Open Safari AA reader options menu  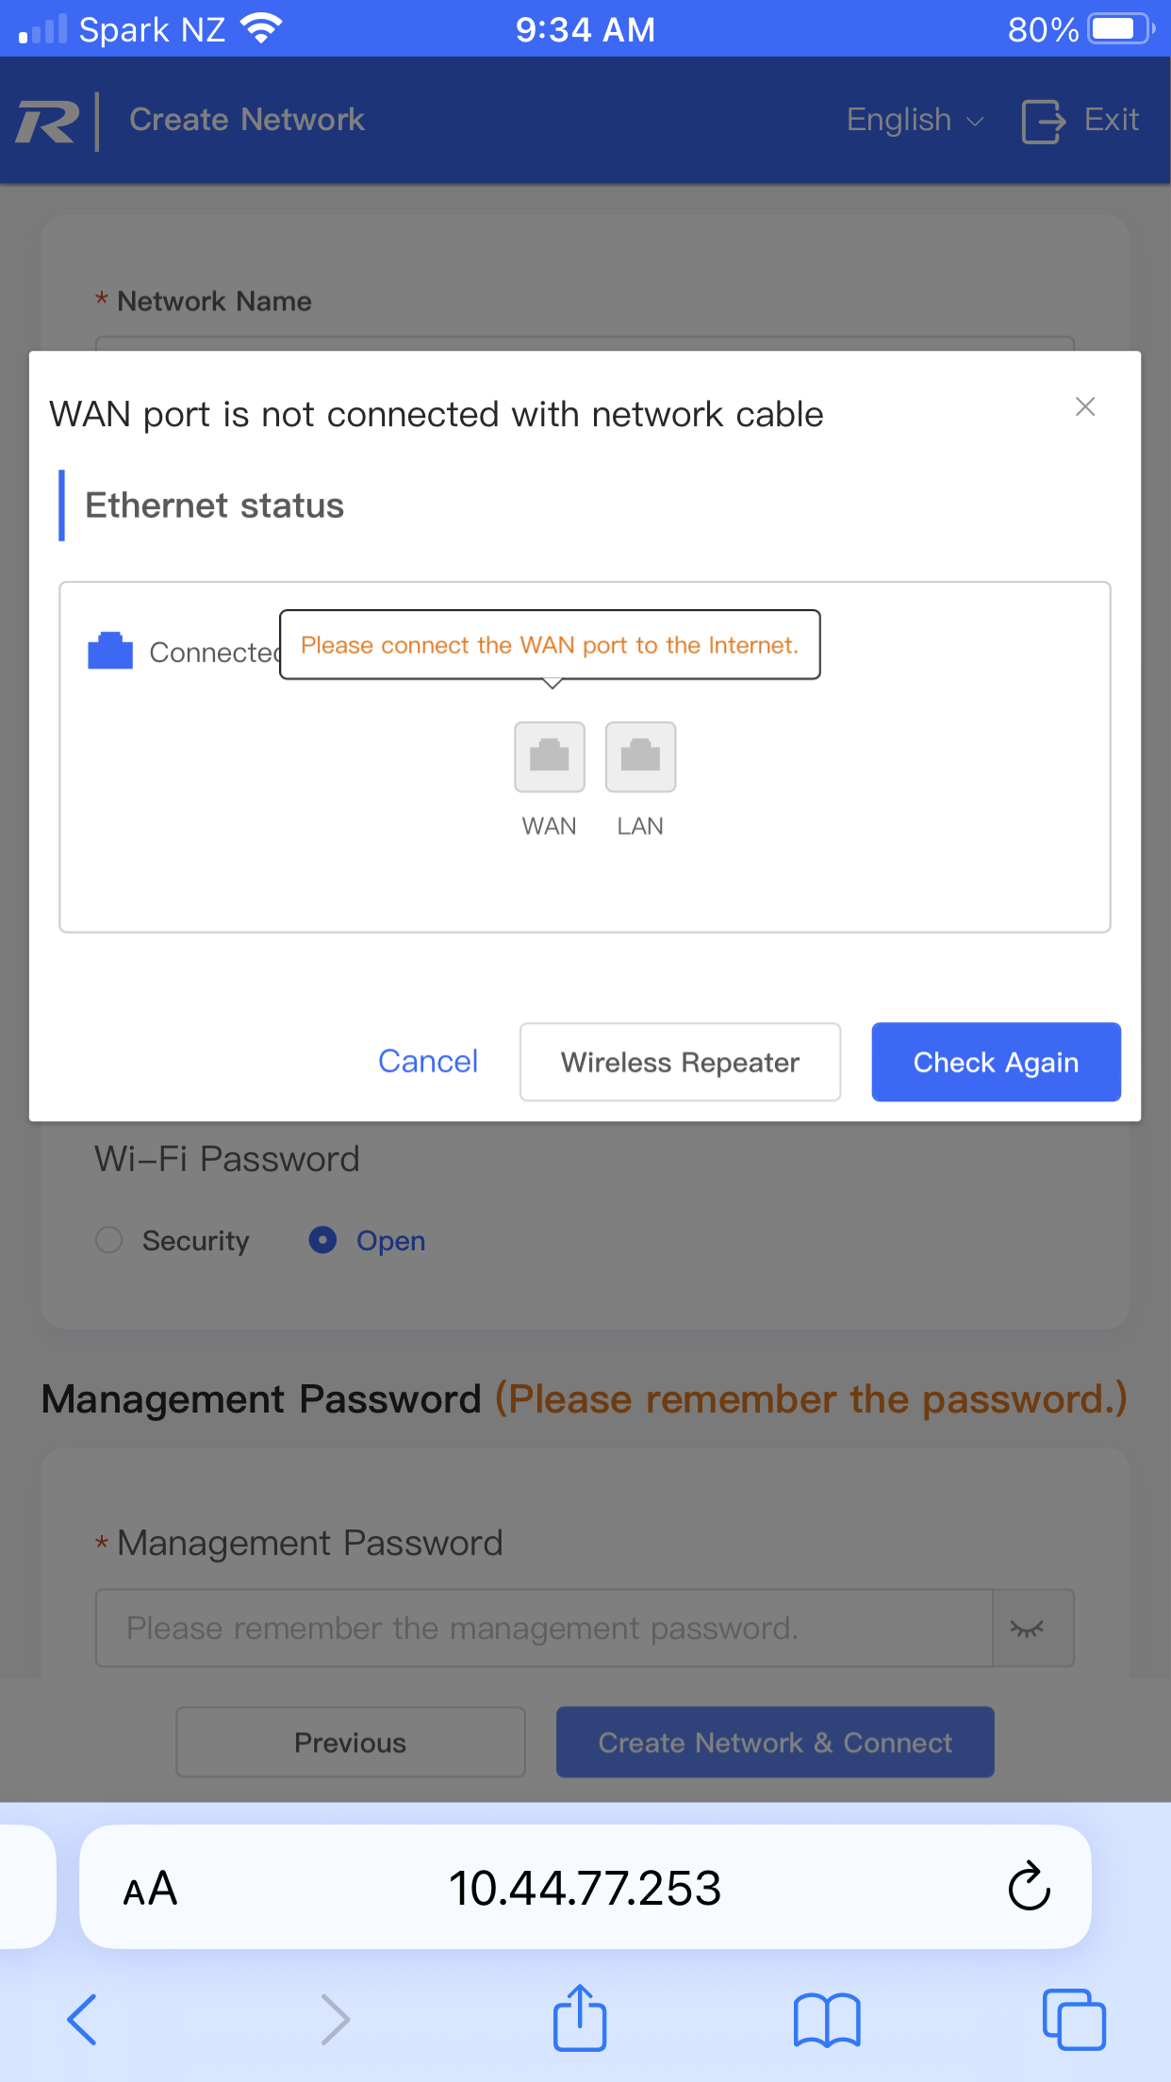point(150,1889)
